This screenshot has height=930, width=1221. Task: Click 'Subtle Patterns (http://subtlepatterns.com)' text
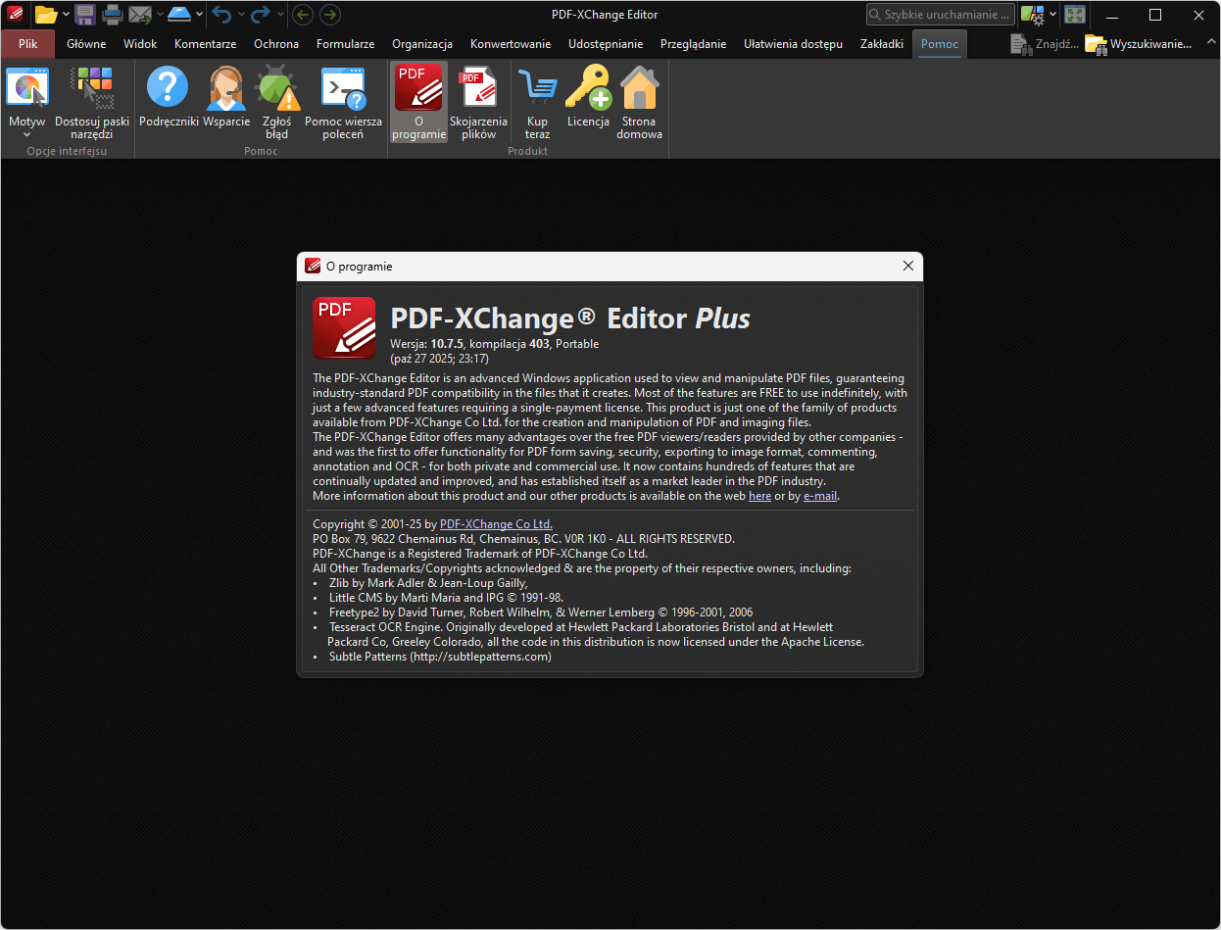click(440, 657)
